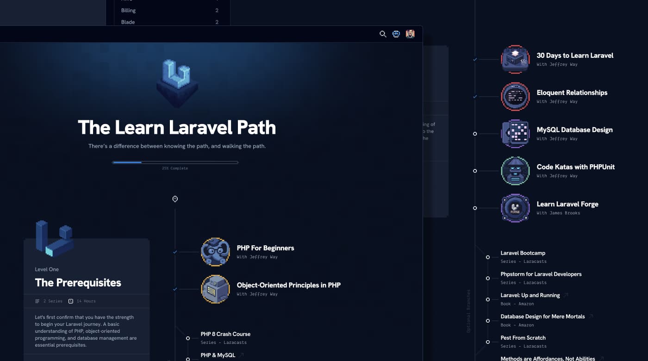Select the PHP For Beginners course icon
648x361 pixels.
click(x=215, y=252)
